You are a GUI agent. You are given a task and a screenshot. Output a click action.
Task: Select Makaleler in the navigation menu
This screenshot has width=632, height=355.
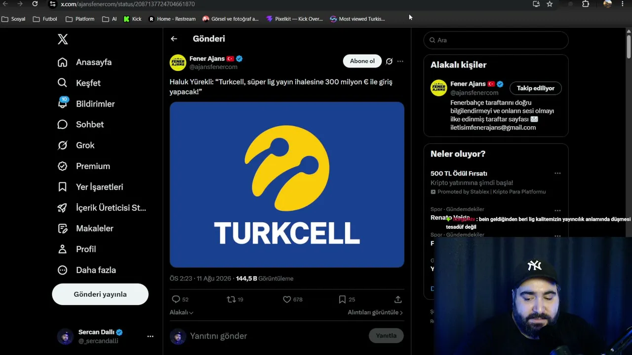[95, 228]
